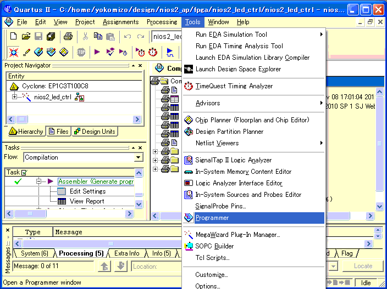This screenshot has height=289, width=387.
Task: Close the Messages panel with X
Action: point(7,230)
